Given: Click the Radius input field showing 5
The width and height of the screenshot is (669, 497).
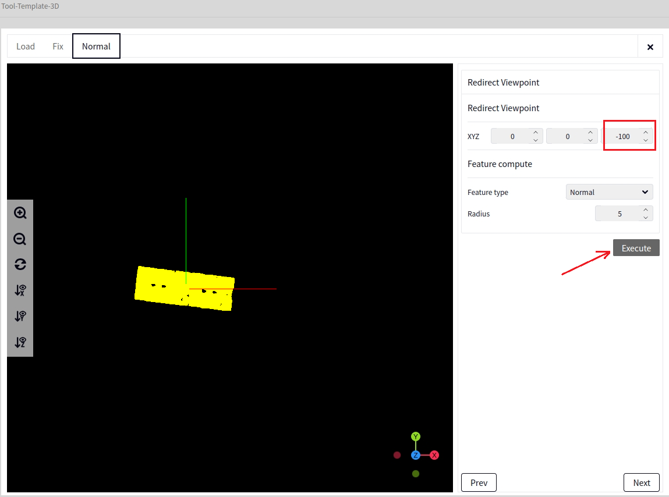Looking at the screenshot, I should (x=624, y=214).
